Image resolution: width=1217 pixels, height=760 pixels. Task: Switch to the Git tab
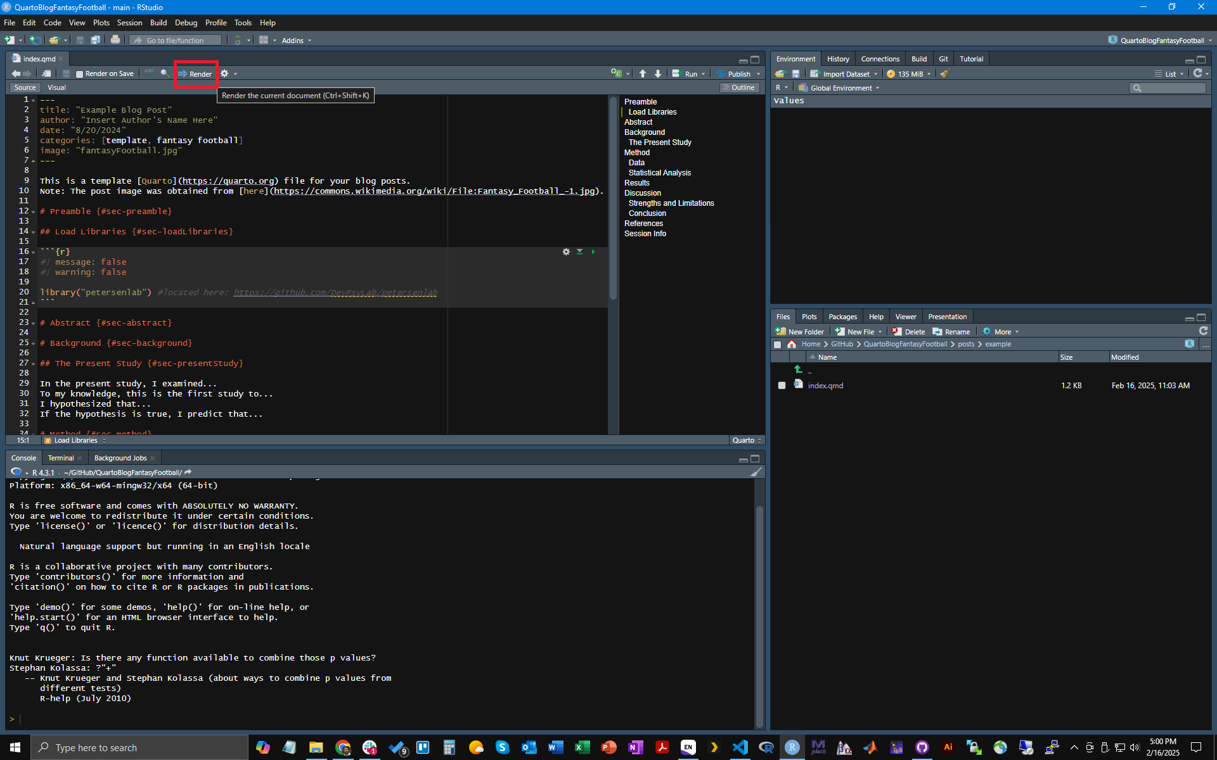click(943, 59)
